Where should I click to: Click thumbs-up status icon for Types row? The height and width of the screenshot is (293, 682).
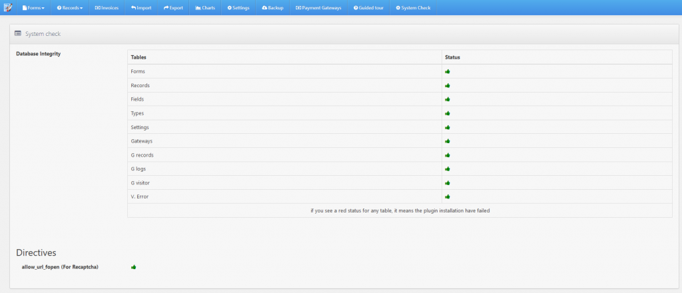point(448,113)
